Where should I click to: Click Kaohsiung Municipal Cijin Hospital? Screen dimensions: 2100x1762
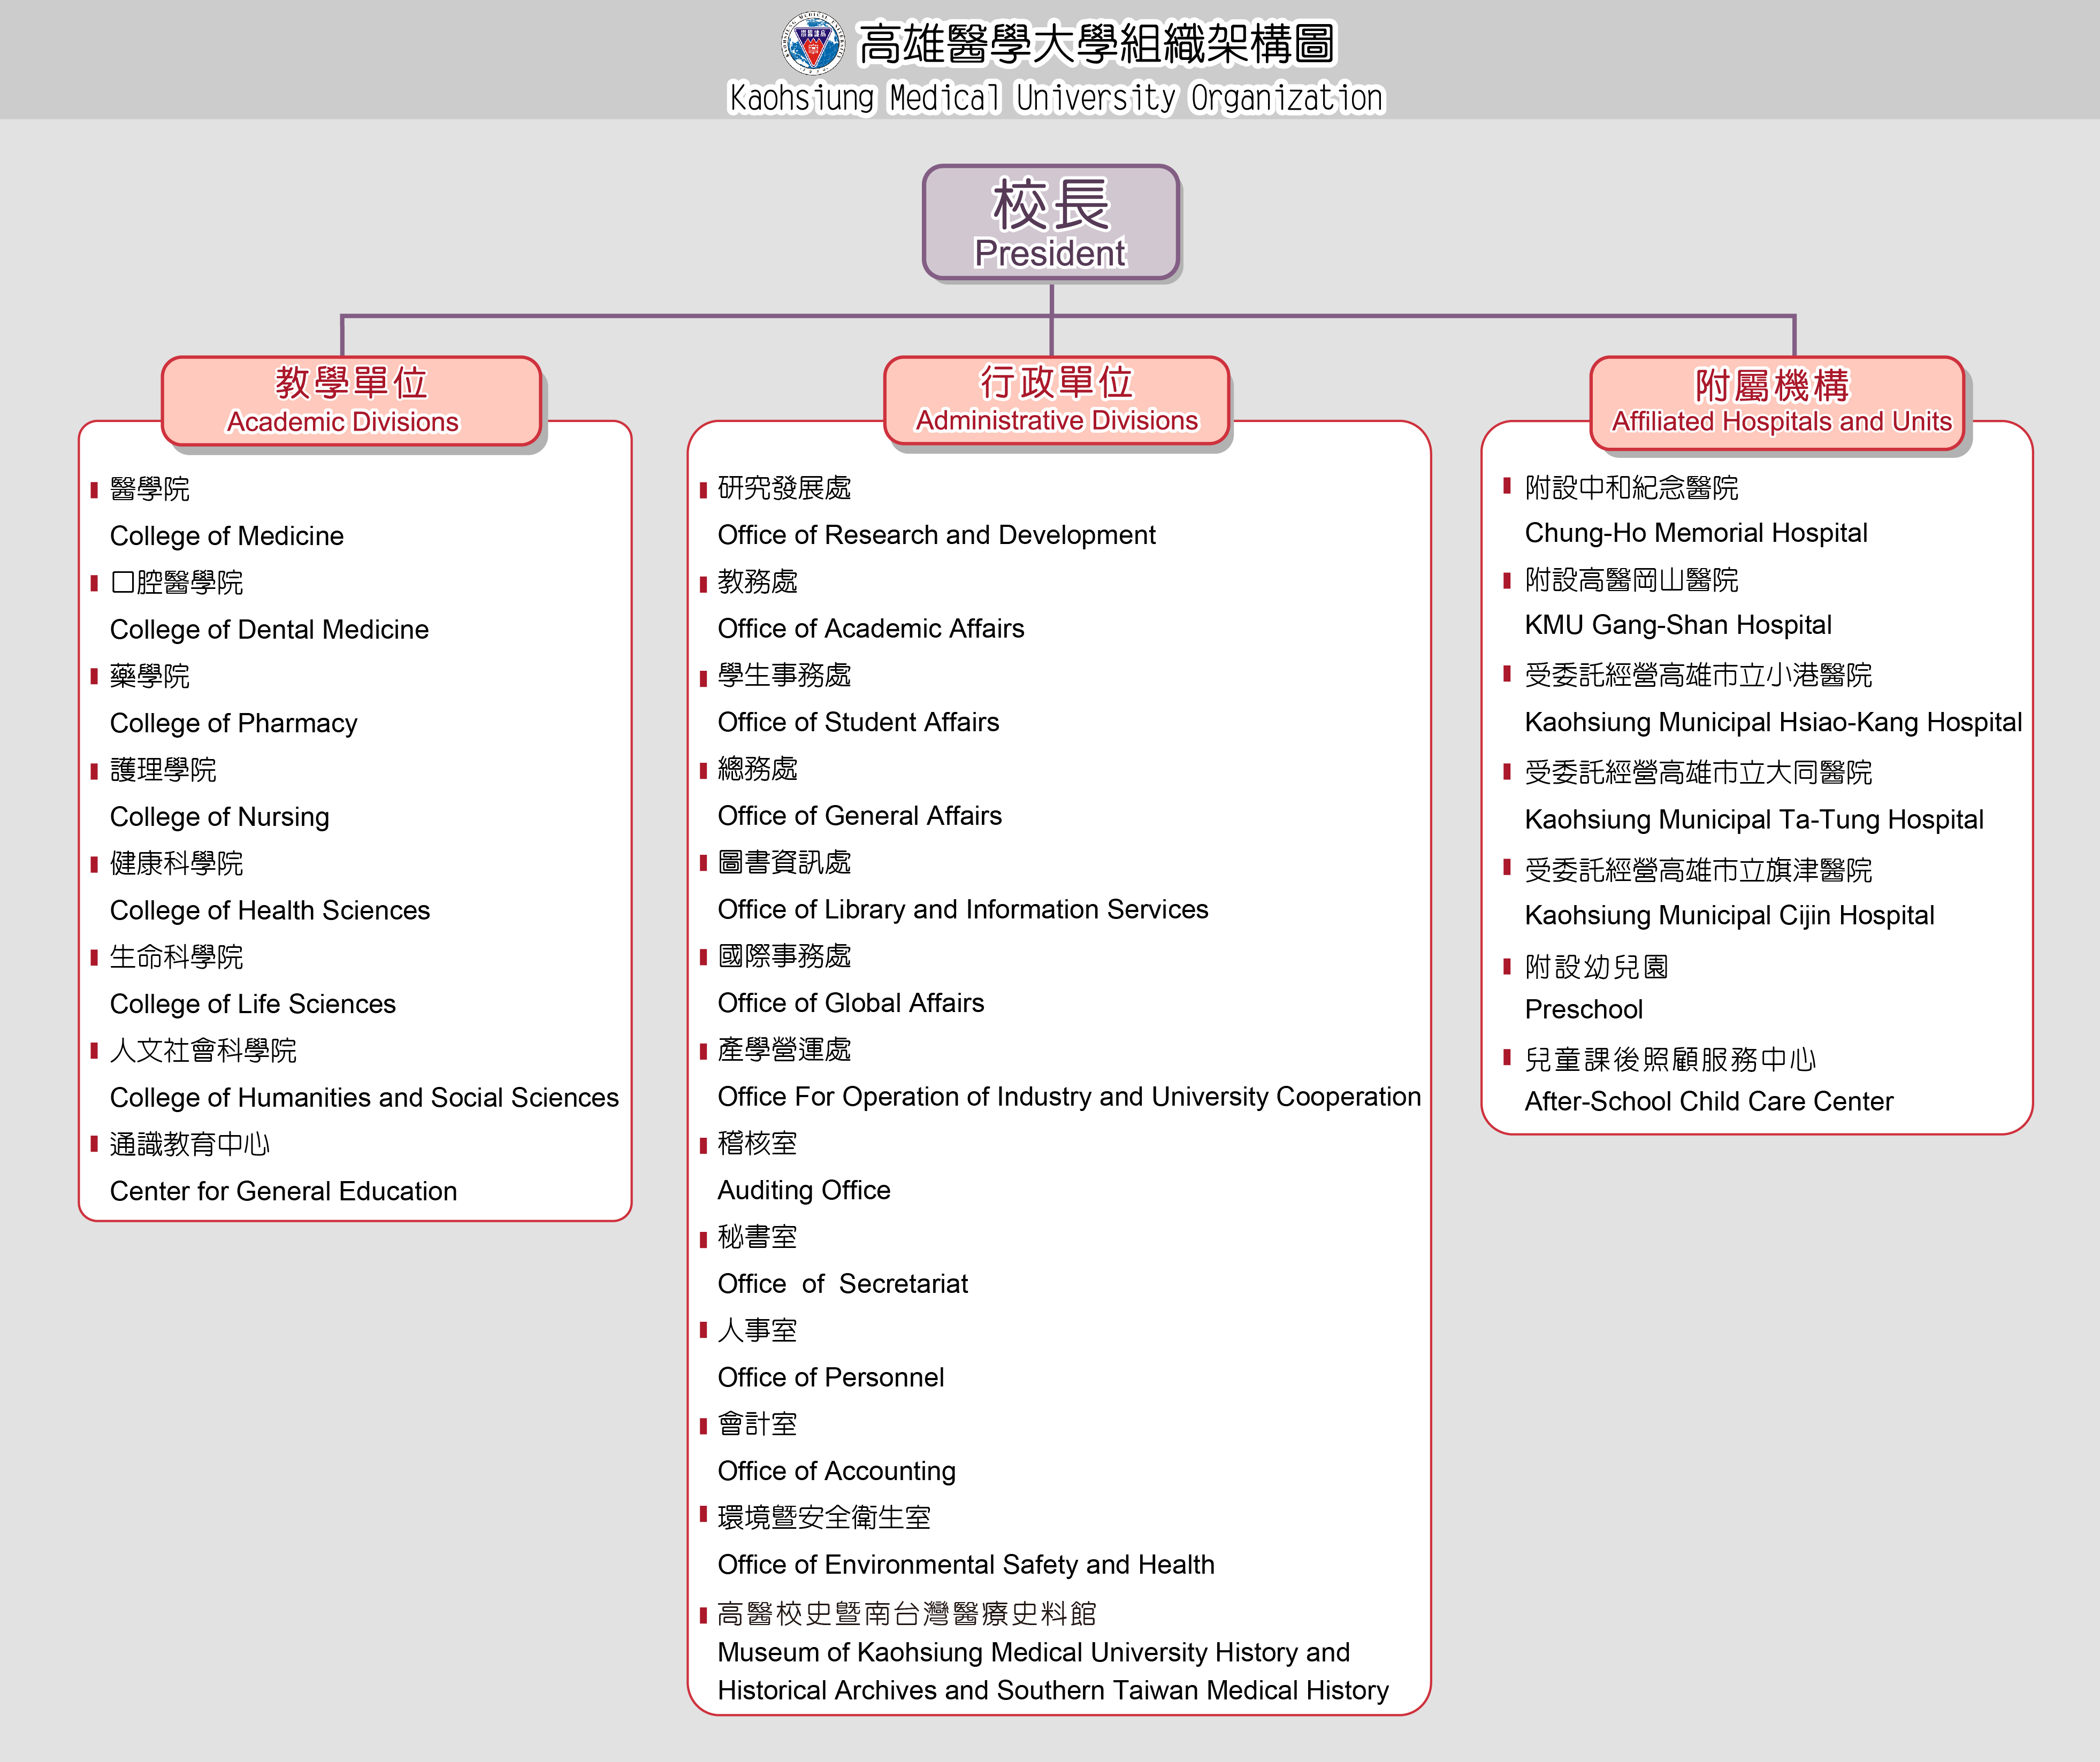(1729, 915)
